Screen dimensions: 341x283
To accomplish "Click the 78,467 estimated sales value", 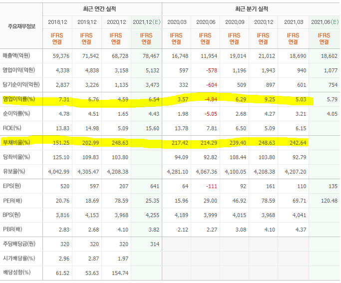I will 151,56.
